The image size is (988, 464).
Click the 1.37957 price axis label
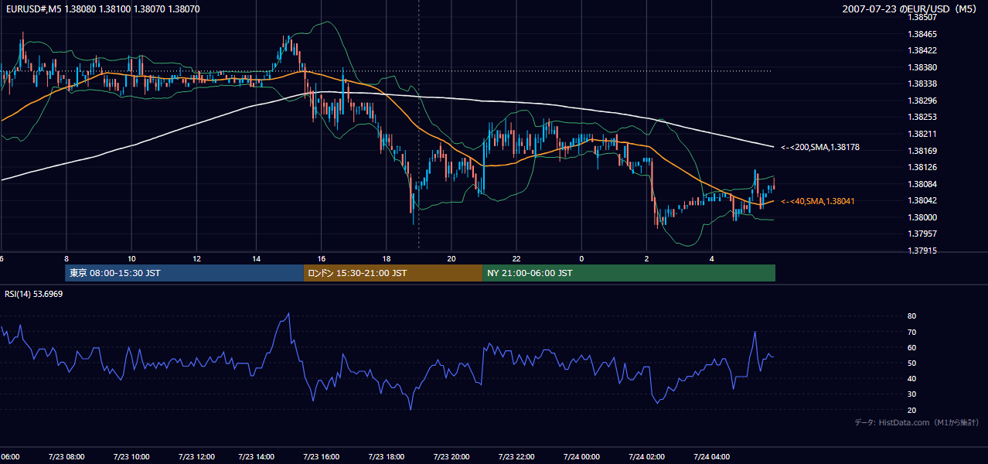[922, 234]
